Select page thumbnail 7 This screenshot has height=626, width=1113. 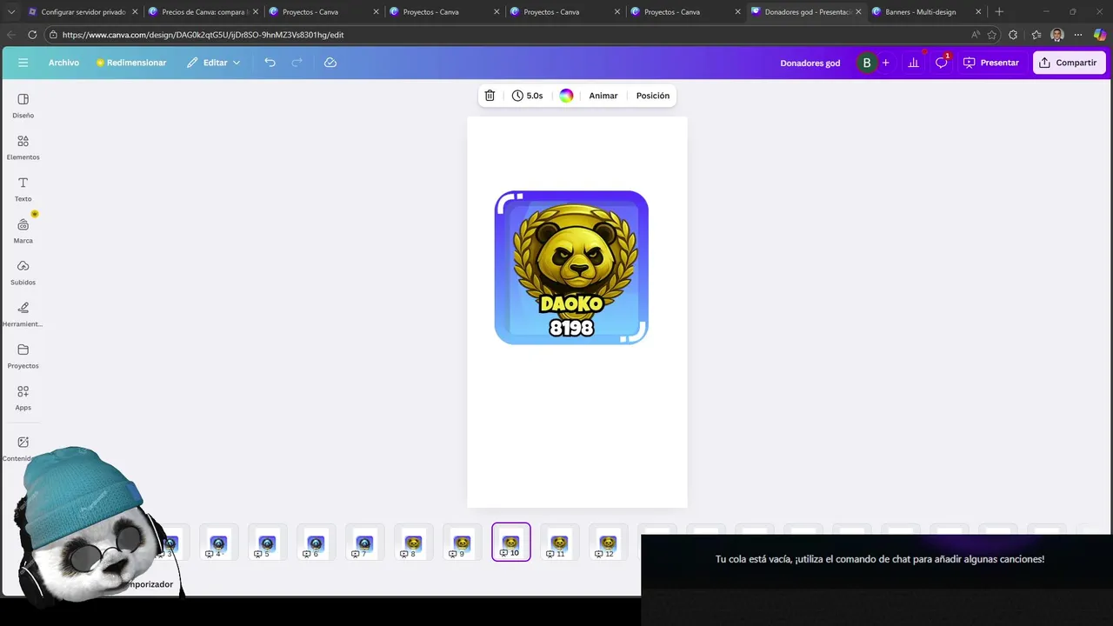pos(364,543)
